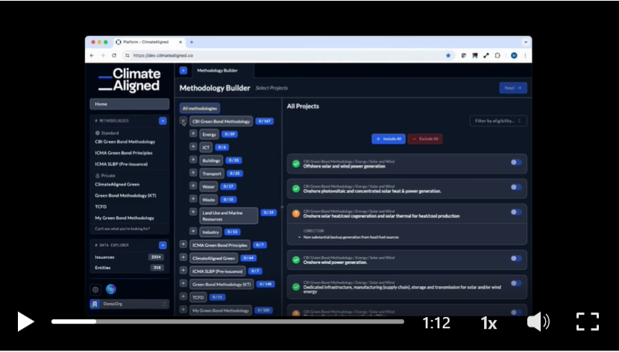Screen dimensions: 619x352
Task: Expand the Buildings category
Action: tap(193, 160)
